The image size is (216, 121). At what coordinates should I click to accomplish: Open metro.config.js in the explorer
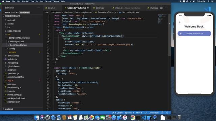click(15, 95)
